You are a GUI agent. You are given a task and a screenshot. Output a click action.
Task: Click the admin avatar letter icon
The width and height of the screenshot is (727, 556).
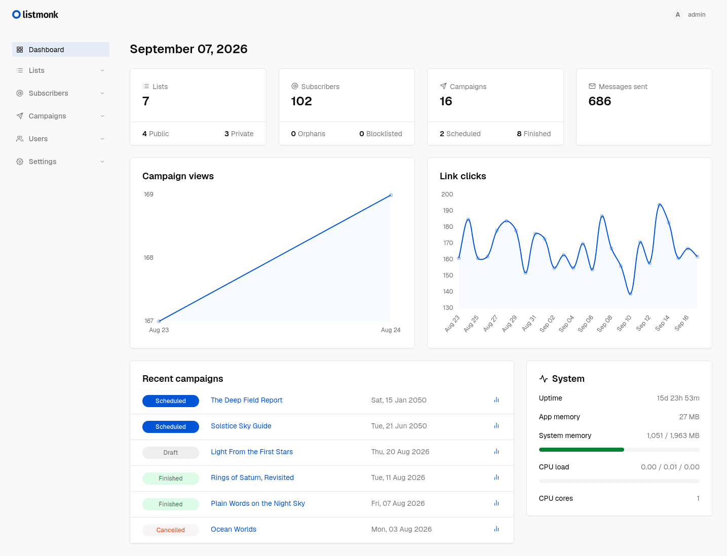[x=677, y=15]
